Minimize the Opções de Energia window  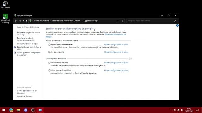point(162,15)
